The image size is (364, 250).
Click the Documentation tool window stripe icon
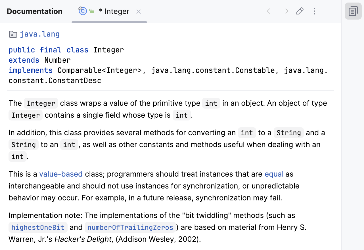click(x=353, y=11)
